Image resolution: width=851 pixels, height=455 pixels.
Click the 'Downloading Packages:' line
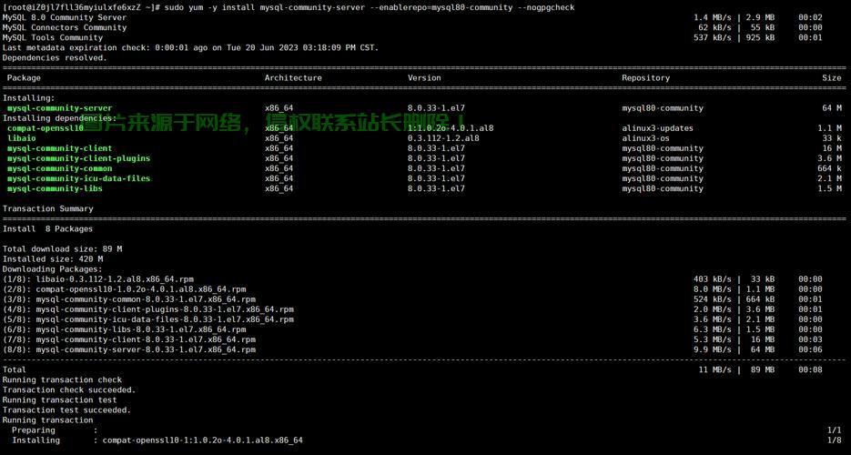[x=53, y=269]
